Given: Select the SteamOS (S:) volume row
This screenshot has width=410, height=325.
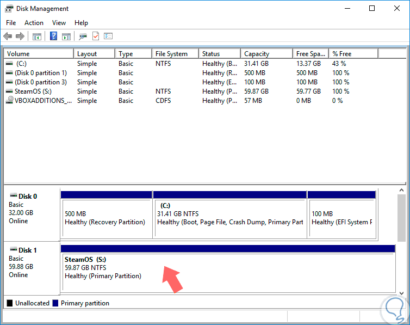Looking at the screenshot, I should pyautogui.click(x=205, y=91).
